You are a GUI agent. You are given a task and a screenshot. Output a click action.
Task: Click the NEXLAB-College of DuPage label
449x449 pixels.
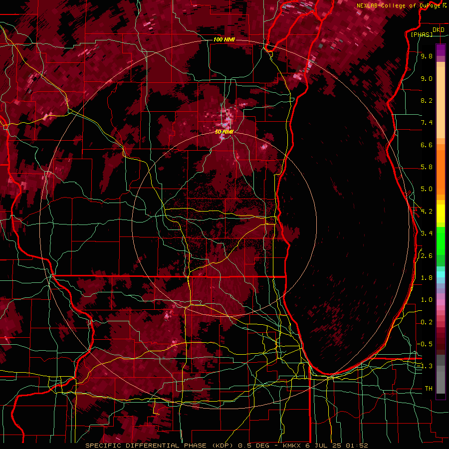point(399,5)
